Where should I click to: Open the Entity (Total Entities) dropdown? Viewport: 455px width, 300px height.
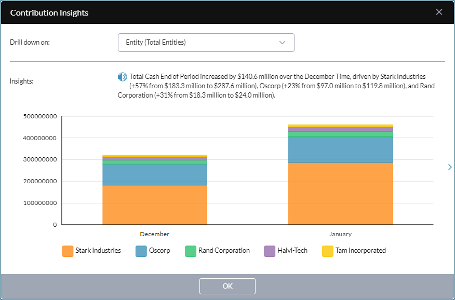[206, 43]
